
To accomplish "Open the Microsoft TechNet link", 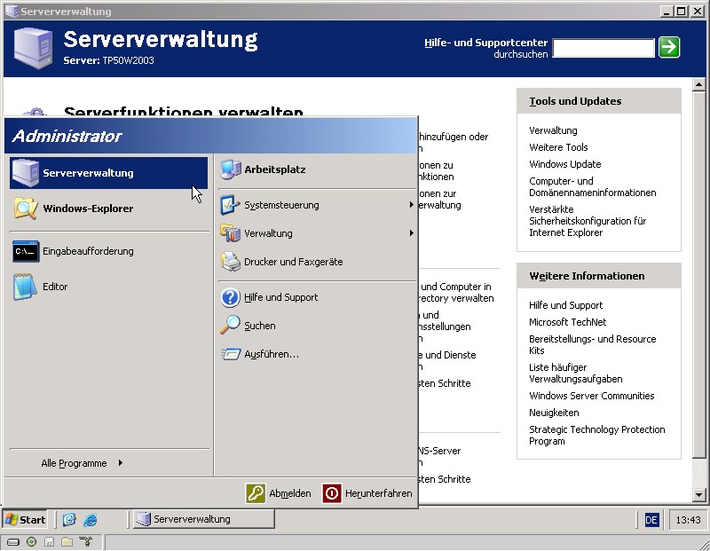I will pos(567,322).
